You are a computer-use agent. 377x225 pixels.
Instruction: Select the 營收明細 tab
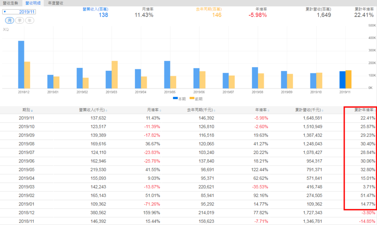[x=33, y=3]
